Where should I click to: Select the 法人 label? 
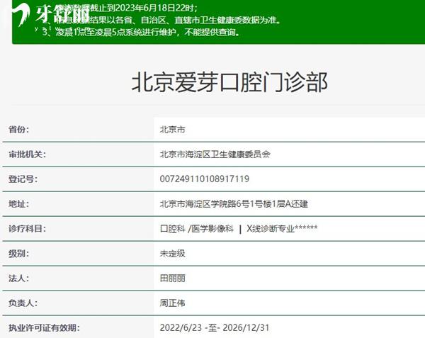coord(18,278)
